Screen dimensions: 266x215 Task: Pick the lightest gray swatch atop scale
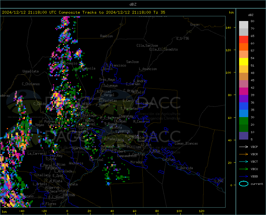coord(244,25)
